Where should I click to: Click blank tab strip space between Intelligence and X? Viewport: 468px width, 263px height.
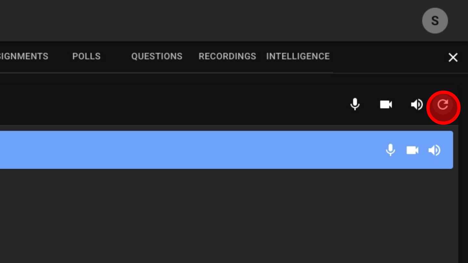tap(387, 57)
